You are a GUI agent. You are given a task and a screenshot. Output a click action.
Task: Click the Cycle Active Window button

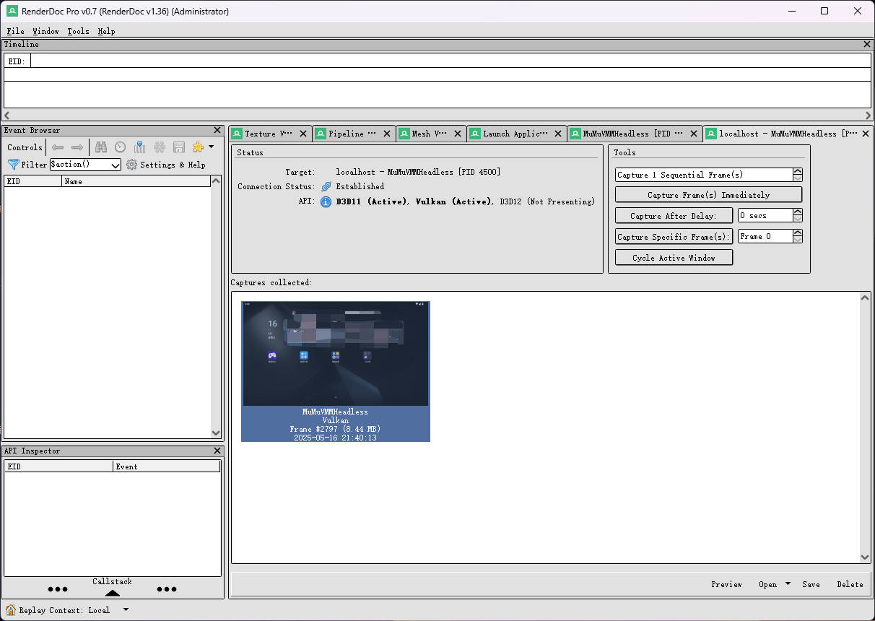coord(674,258)
